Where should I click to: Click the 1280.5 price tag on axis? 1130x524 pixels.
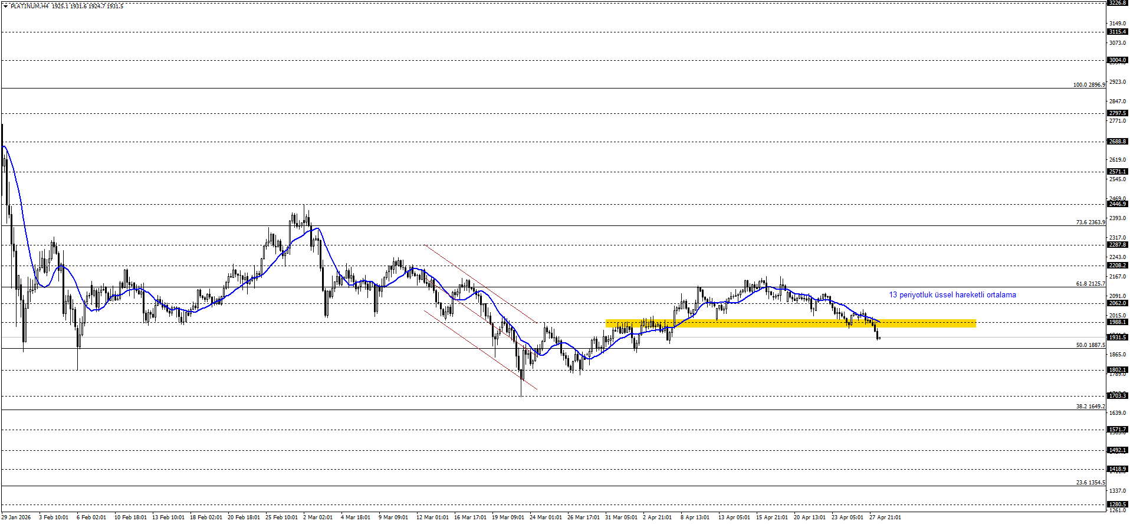(1117, 505)
